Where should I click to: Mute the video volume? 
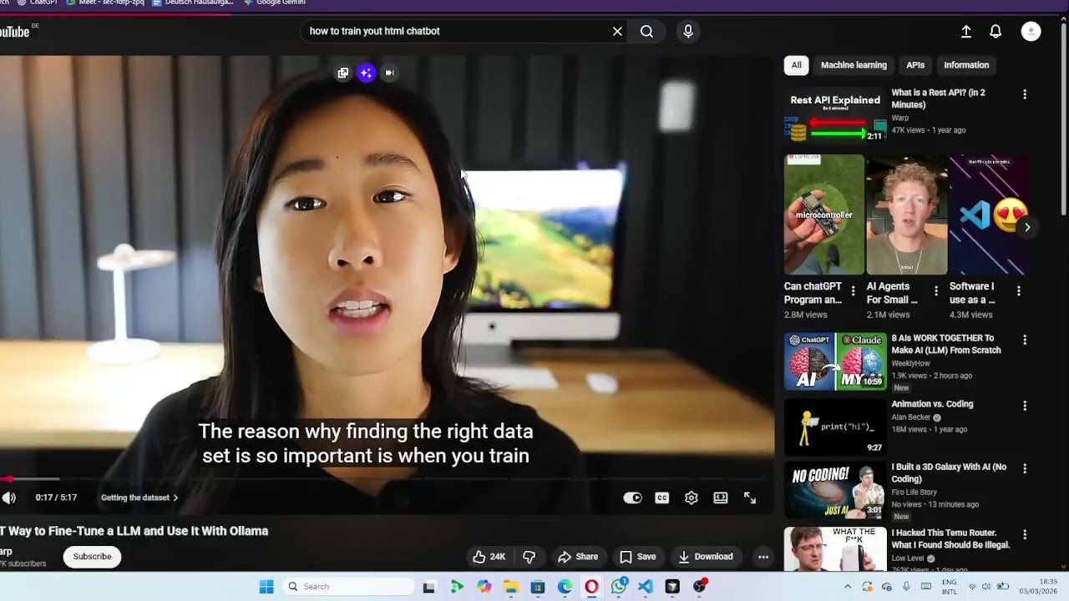click(8, 497)
